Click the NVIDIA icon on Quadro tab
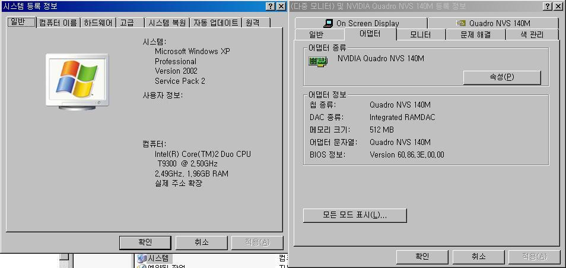Image resolution: width=566 pixels, height=268 pixels. coord(461,23)
